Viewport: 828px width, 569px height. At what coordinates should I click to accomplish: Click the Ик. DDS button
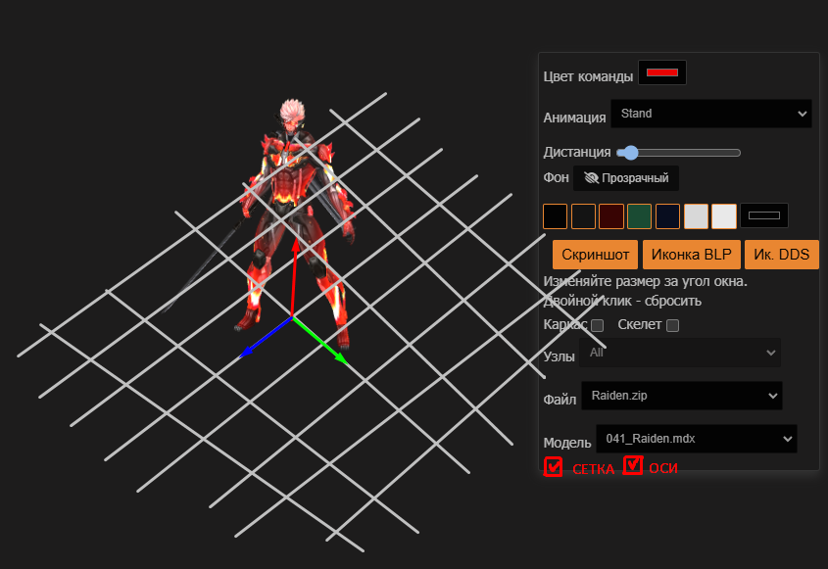(x=782, y=255)
